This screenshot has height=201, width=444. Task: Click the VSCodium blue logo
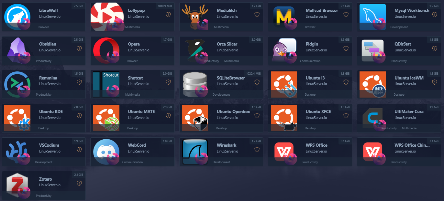click(x=17, y=152)
